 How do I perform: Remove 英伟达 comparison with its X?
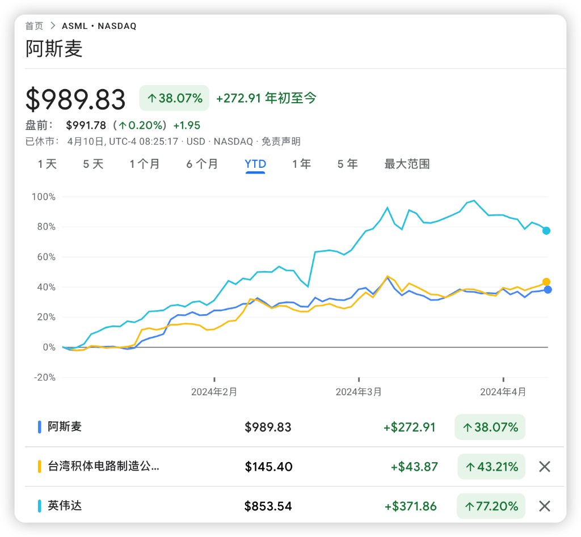(544, 506)
